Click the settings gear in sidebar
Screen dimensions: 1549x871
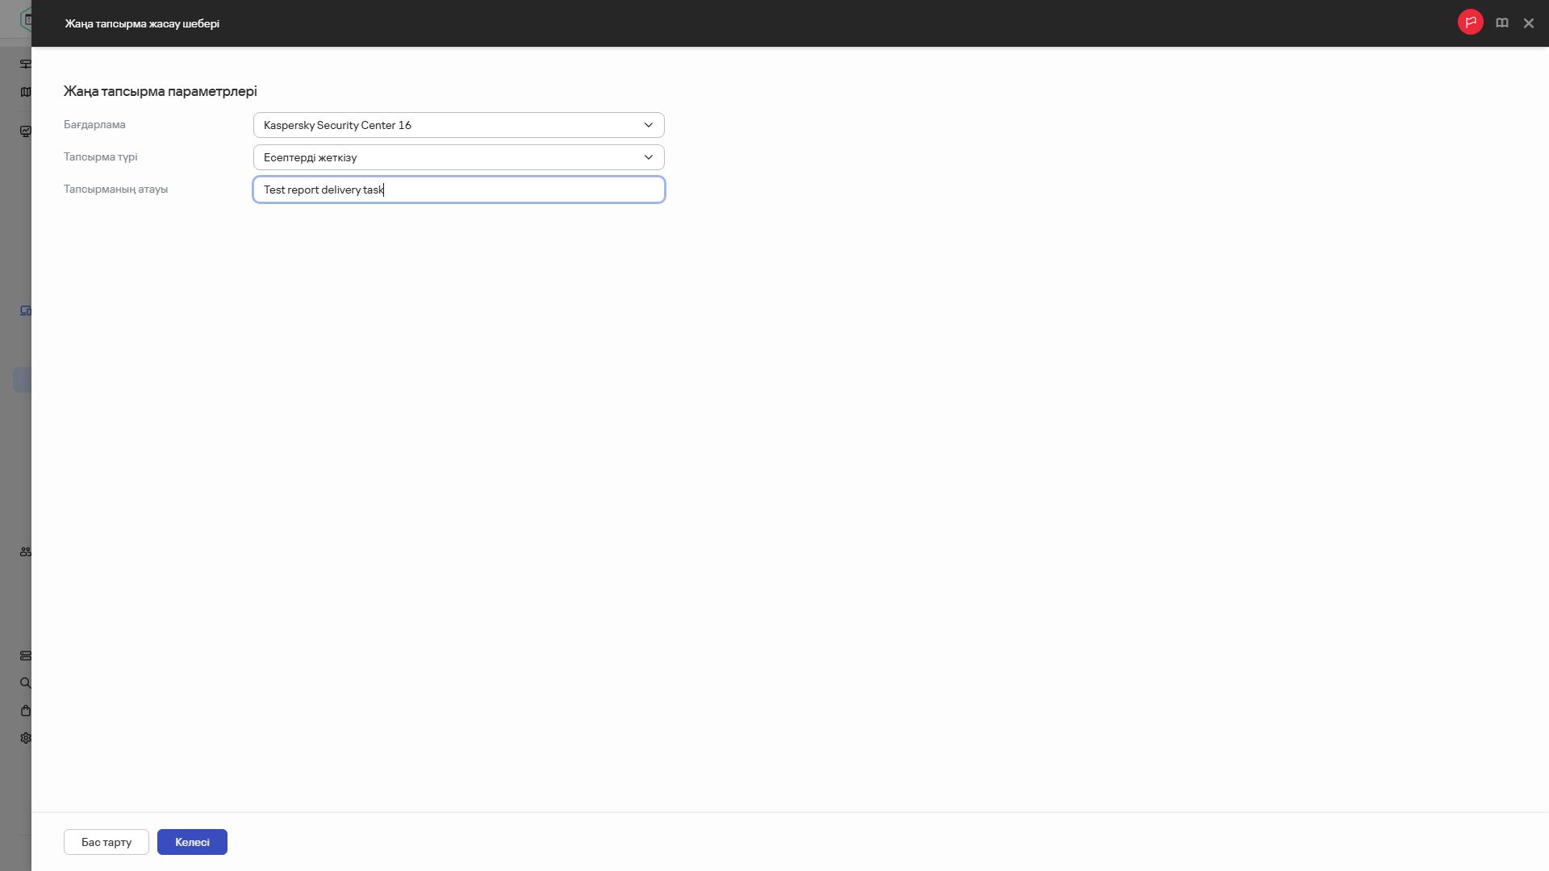[26, 738]
